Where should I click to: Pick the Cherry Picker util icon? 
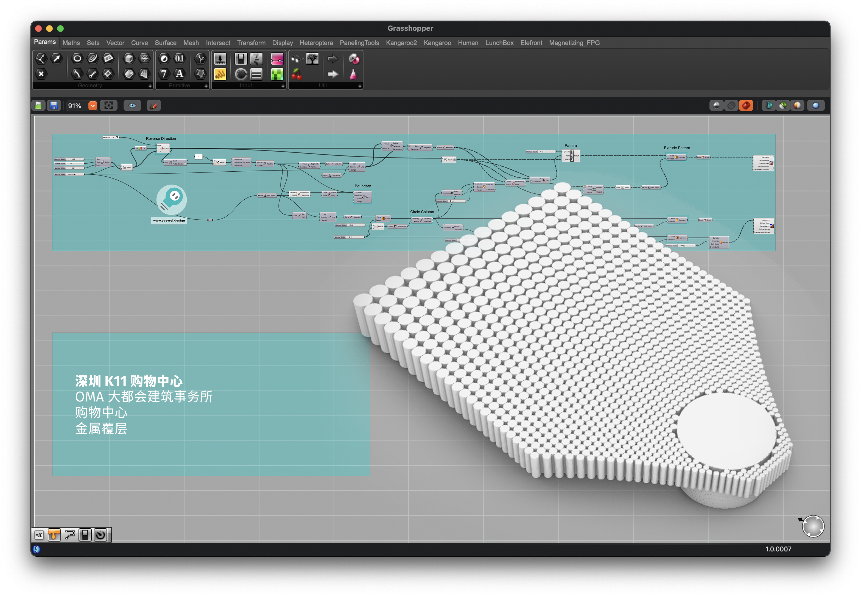click(297, 74)
